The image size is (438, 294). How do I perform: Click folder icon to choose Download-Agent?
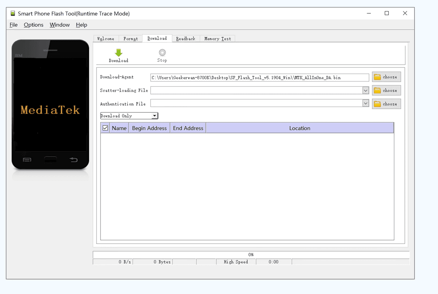(378, 77)
